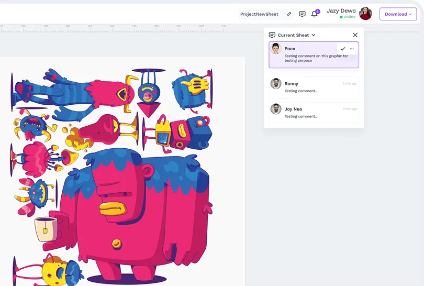Close the comments panel
The height and width of the screenshot is (286, 424).
355,35
